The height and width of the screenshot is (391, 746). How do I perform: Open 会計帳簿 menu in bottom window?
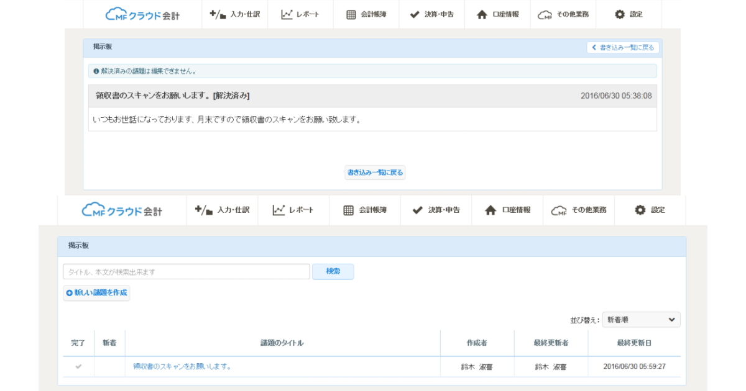pyautogui.click(x=365, y=210)
